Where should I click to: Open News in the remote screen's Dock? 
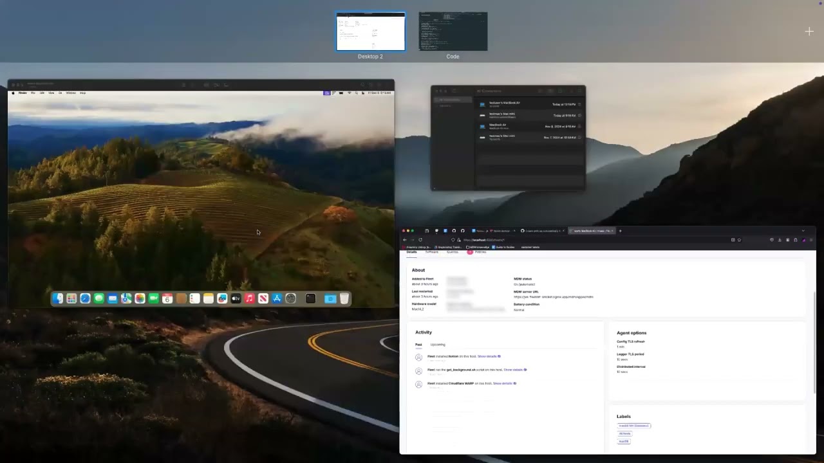tap(263, 298)
